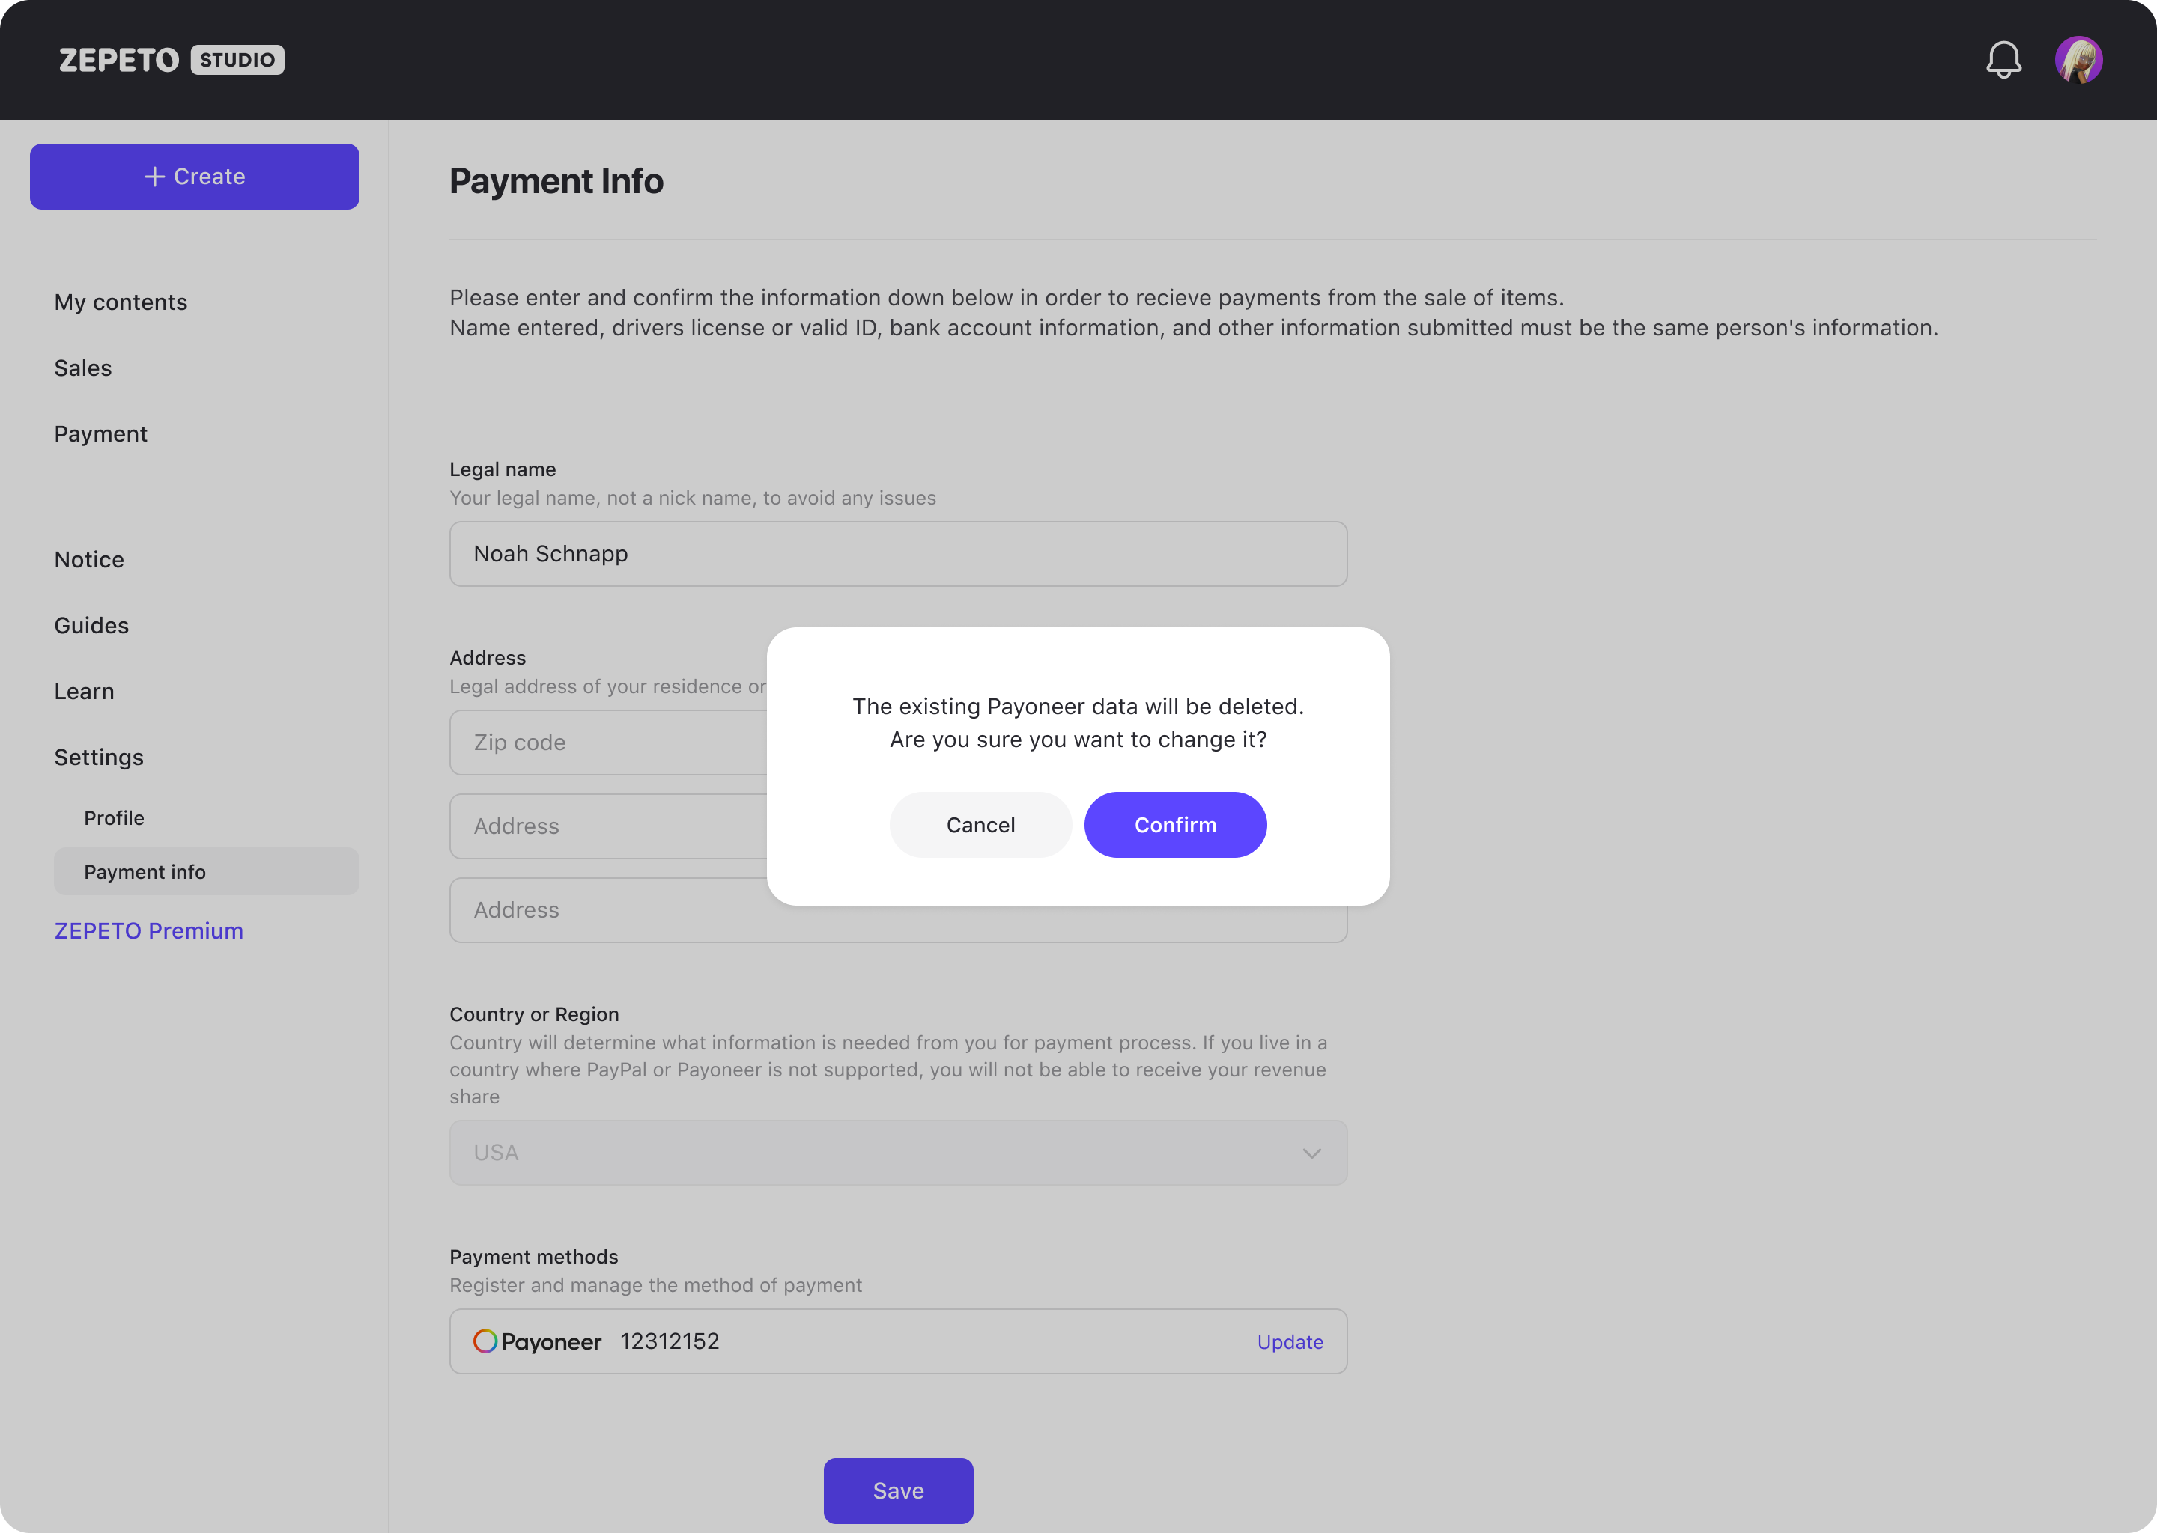
Task: Focus the Legal name input field
Action: click(x=898, y=554)
